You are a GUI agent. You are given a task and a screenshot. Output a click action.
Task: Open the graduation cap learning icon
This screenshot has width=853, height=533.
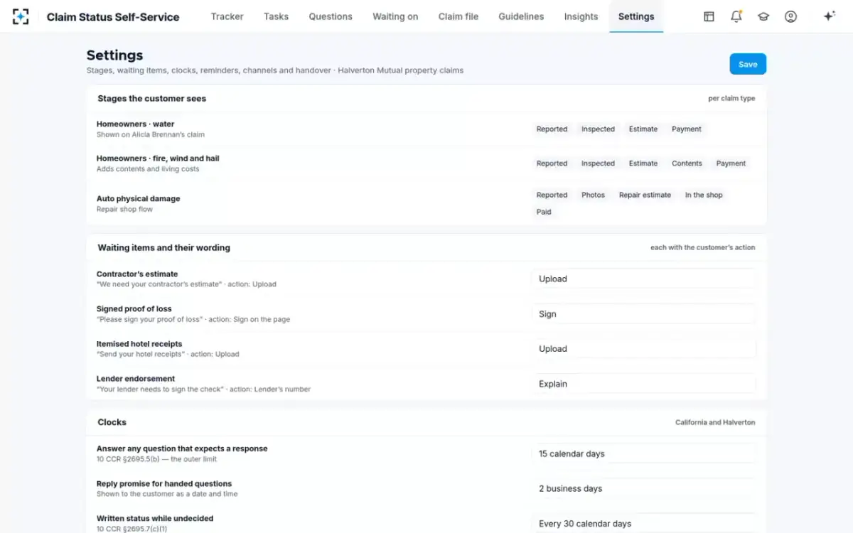pyautogui.click(x=763, y=16)
